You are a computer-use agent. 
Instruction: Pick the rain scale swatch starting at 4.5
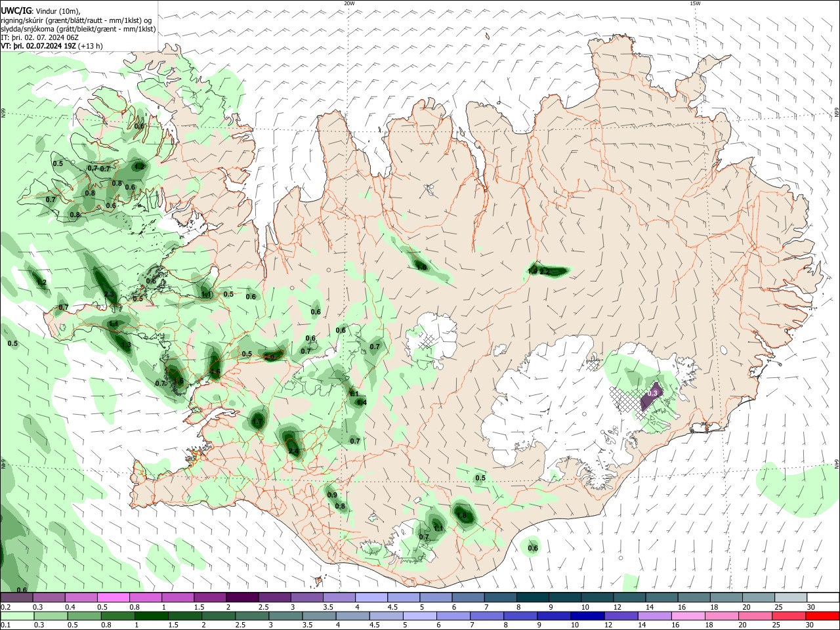(x=386, y=616)
